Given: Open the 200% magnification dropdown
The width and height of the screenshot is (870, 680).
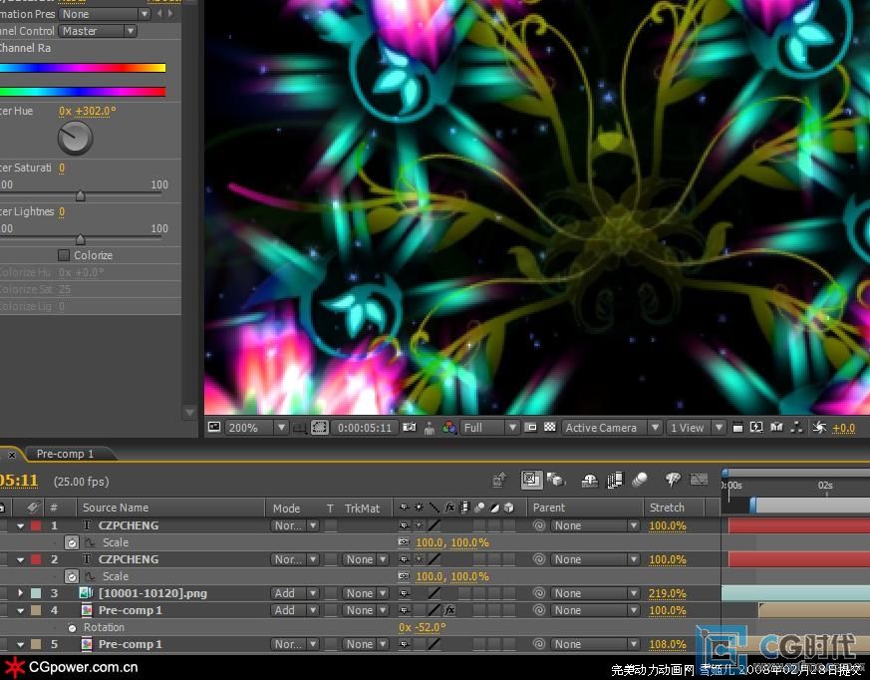Looking at the screenshot, I should [257, 428].
